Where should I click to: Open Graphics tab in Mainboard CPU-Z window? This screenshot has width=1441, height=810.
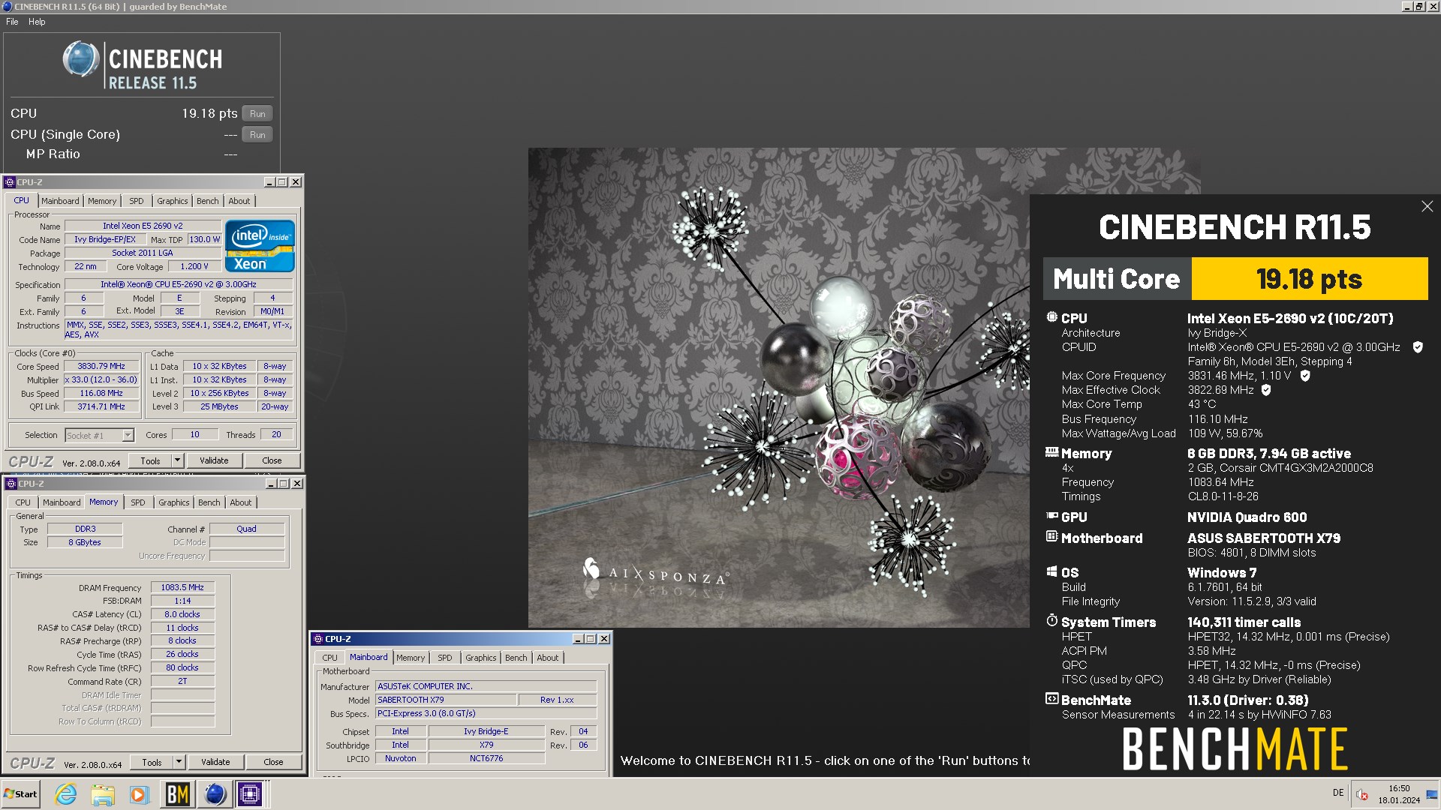point(481,658)
